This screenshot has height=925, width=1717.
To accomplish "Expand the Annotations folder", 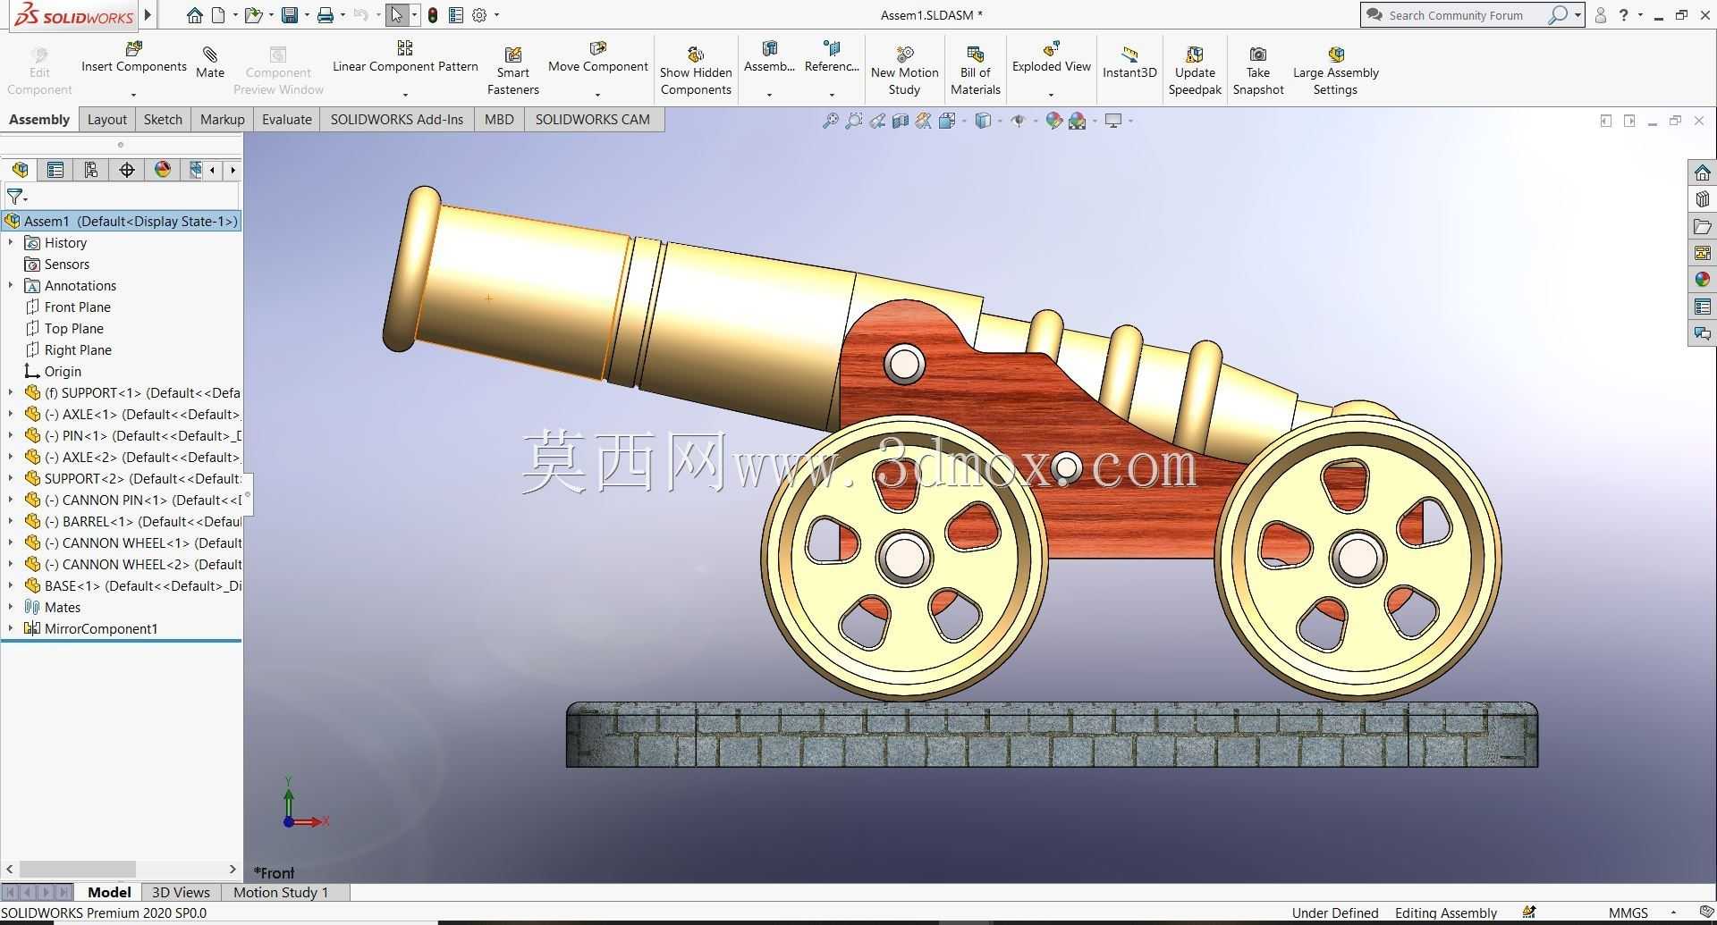I will [11, 286].
